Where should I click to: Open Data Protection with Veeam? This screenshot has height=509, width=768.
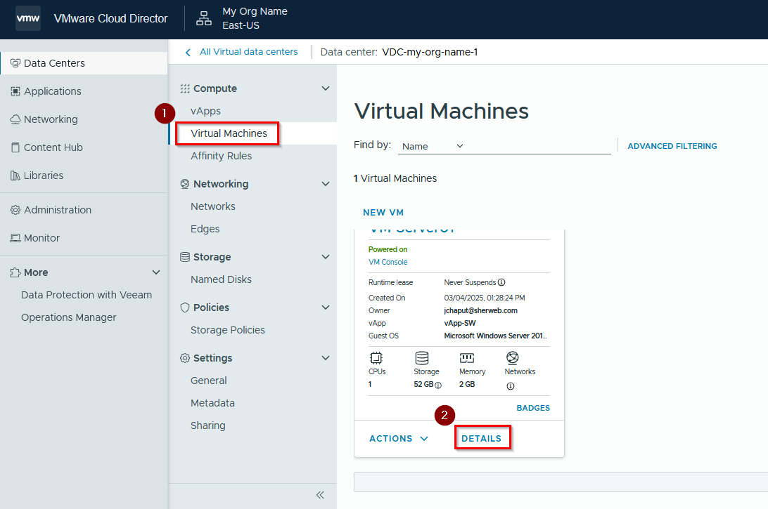point(87,295)
